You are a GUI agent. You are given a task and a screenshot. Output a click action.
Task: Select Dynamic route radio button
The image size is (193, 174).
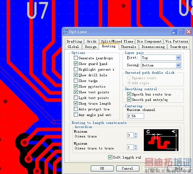pos(129,78)
